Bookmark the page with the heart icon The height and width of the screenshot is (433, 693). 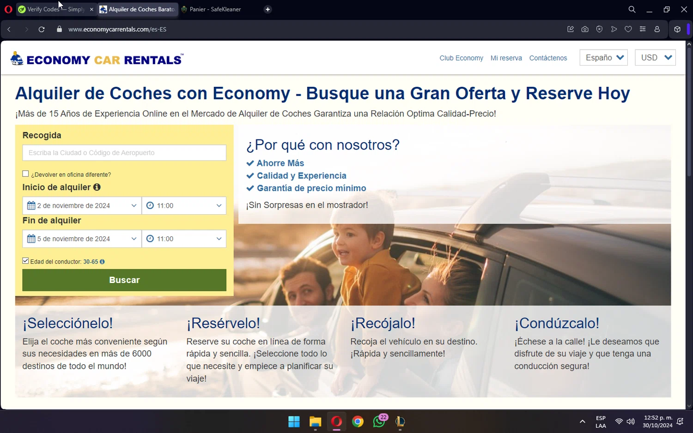[628, 29]
